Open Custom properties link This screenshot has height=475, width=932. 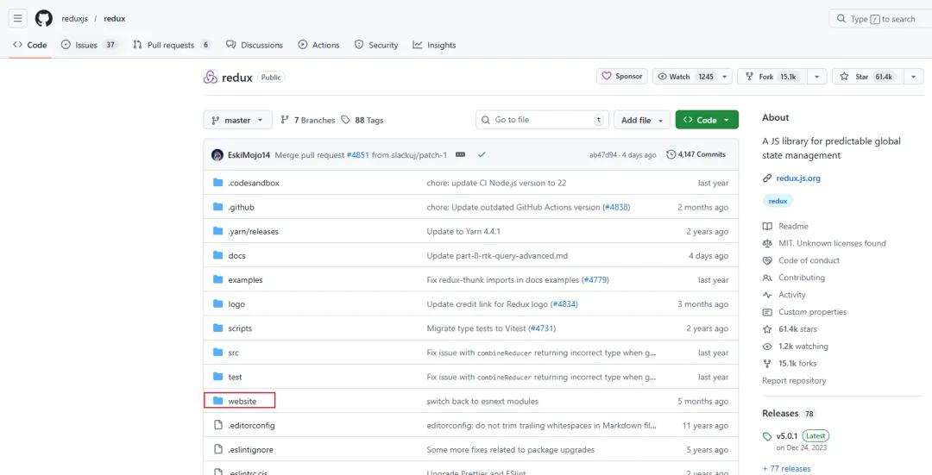813,312
